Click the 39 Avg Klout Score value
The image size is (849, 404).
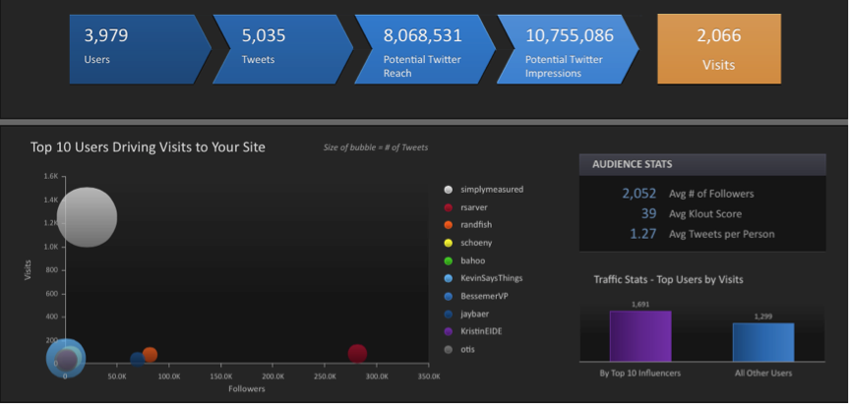click(x=648, y=213)
